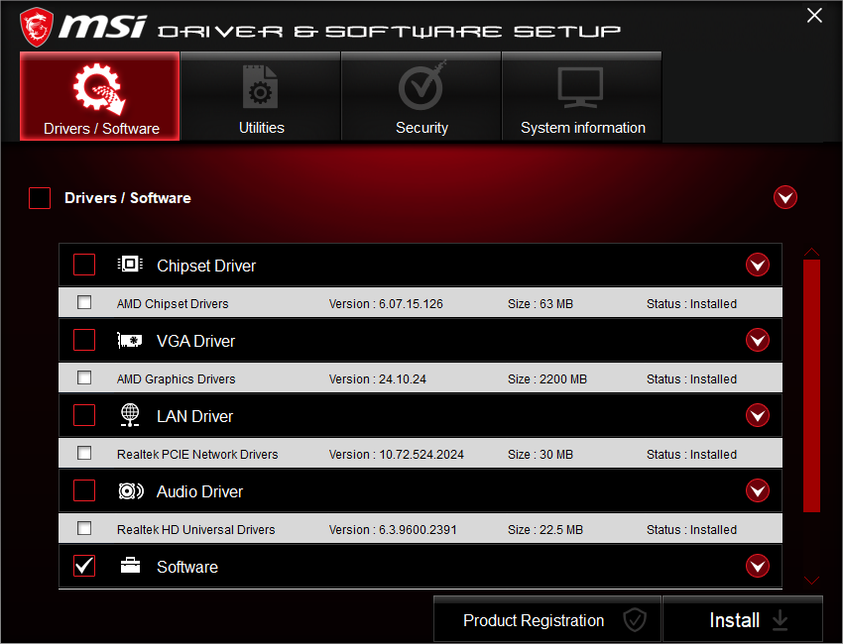The height and width of the screenshot is (644, 843).
Task: Click the Install button
Action: 743,619
